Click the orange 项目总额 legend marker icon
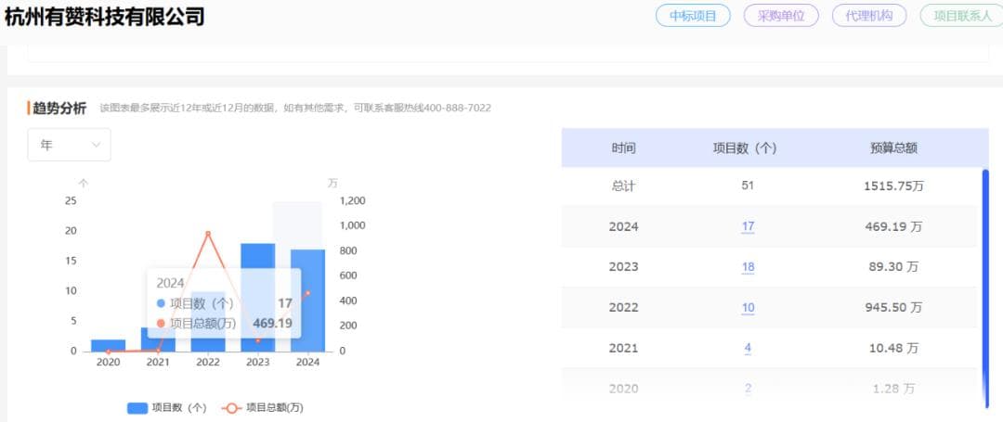The image size is (1003, 422). point(231,407)
